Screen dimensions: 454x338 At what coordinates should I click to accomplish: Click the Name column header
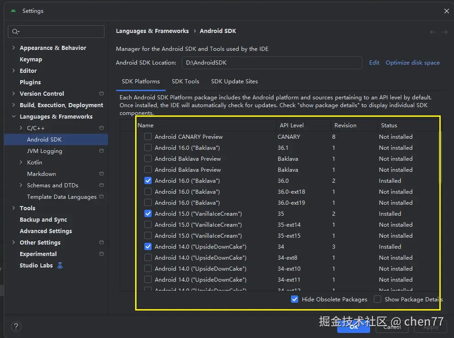tap(206, 125)
